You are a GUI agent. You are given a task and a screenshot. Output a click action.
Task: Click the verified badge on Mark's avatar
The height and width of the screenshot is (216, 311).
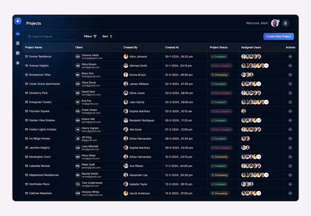[278, 21]
